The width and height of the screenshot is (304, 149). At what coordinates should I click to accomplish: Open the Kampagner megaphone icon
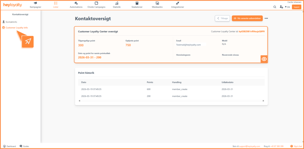click(x=36, y=3)
